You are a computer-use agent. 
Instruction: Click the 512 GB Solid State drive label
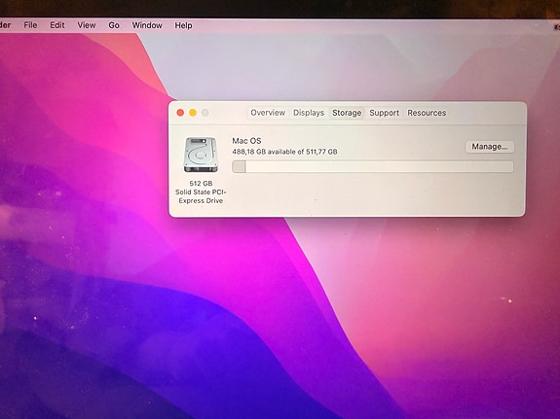point(201,192)
